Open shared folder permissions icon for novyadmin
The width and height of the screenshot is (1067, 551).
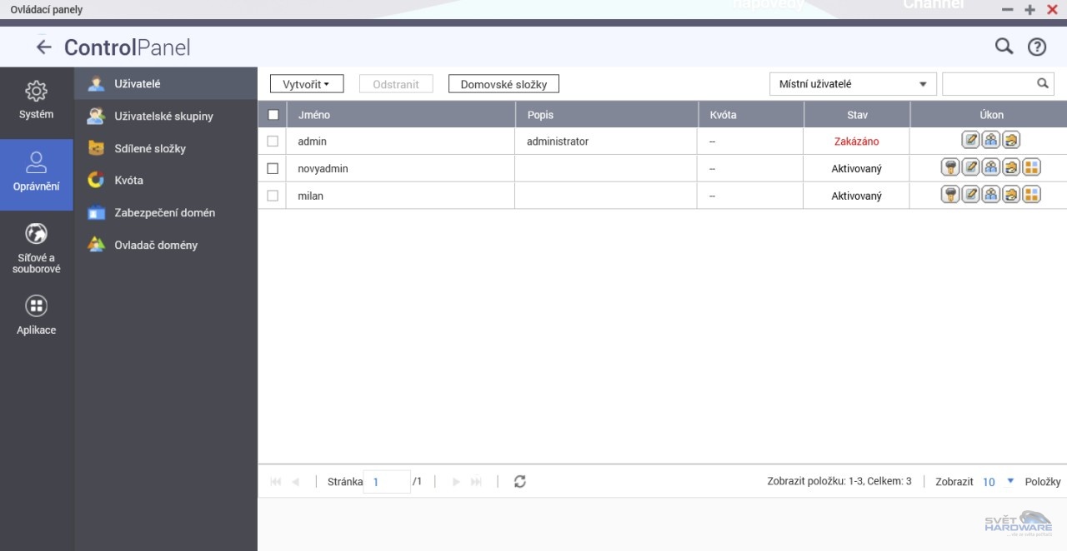coord(1011,168)
